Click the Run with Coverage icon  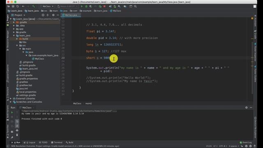(91, 7)
